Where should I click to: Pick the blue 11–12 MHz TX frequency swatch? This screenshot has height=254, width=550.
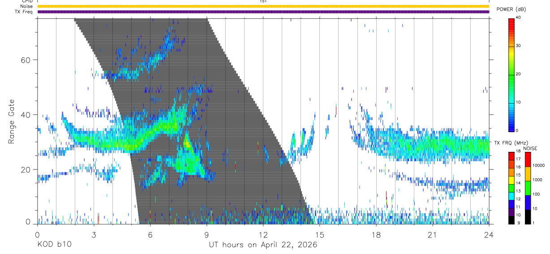(512, 204)
